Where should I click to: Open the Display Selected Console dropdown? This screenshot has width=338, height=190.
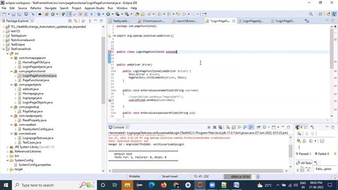point(269,127)
